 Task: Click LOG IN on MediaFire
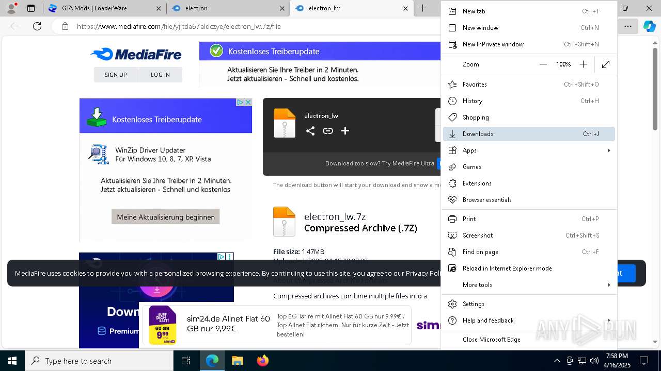[160, 75]
